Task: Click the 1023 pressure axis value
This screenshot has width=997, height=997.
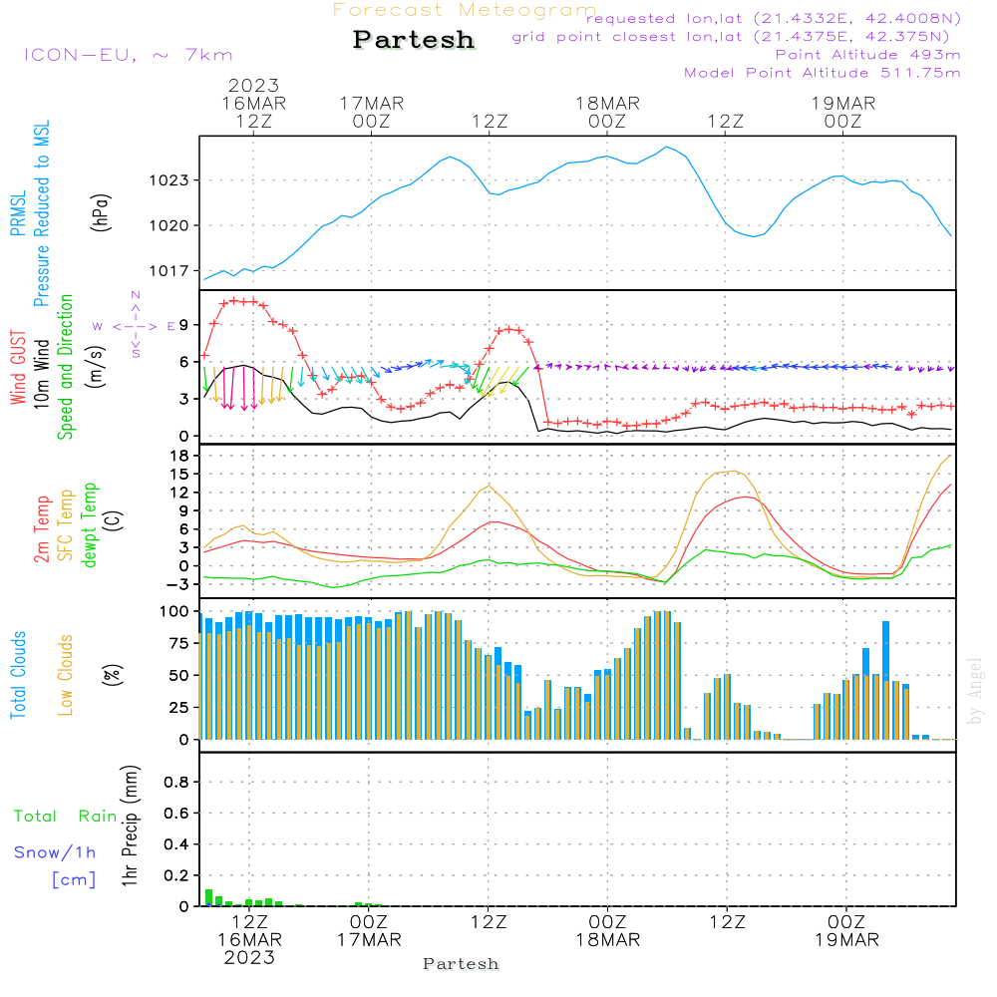Action: [169, 180]
